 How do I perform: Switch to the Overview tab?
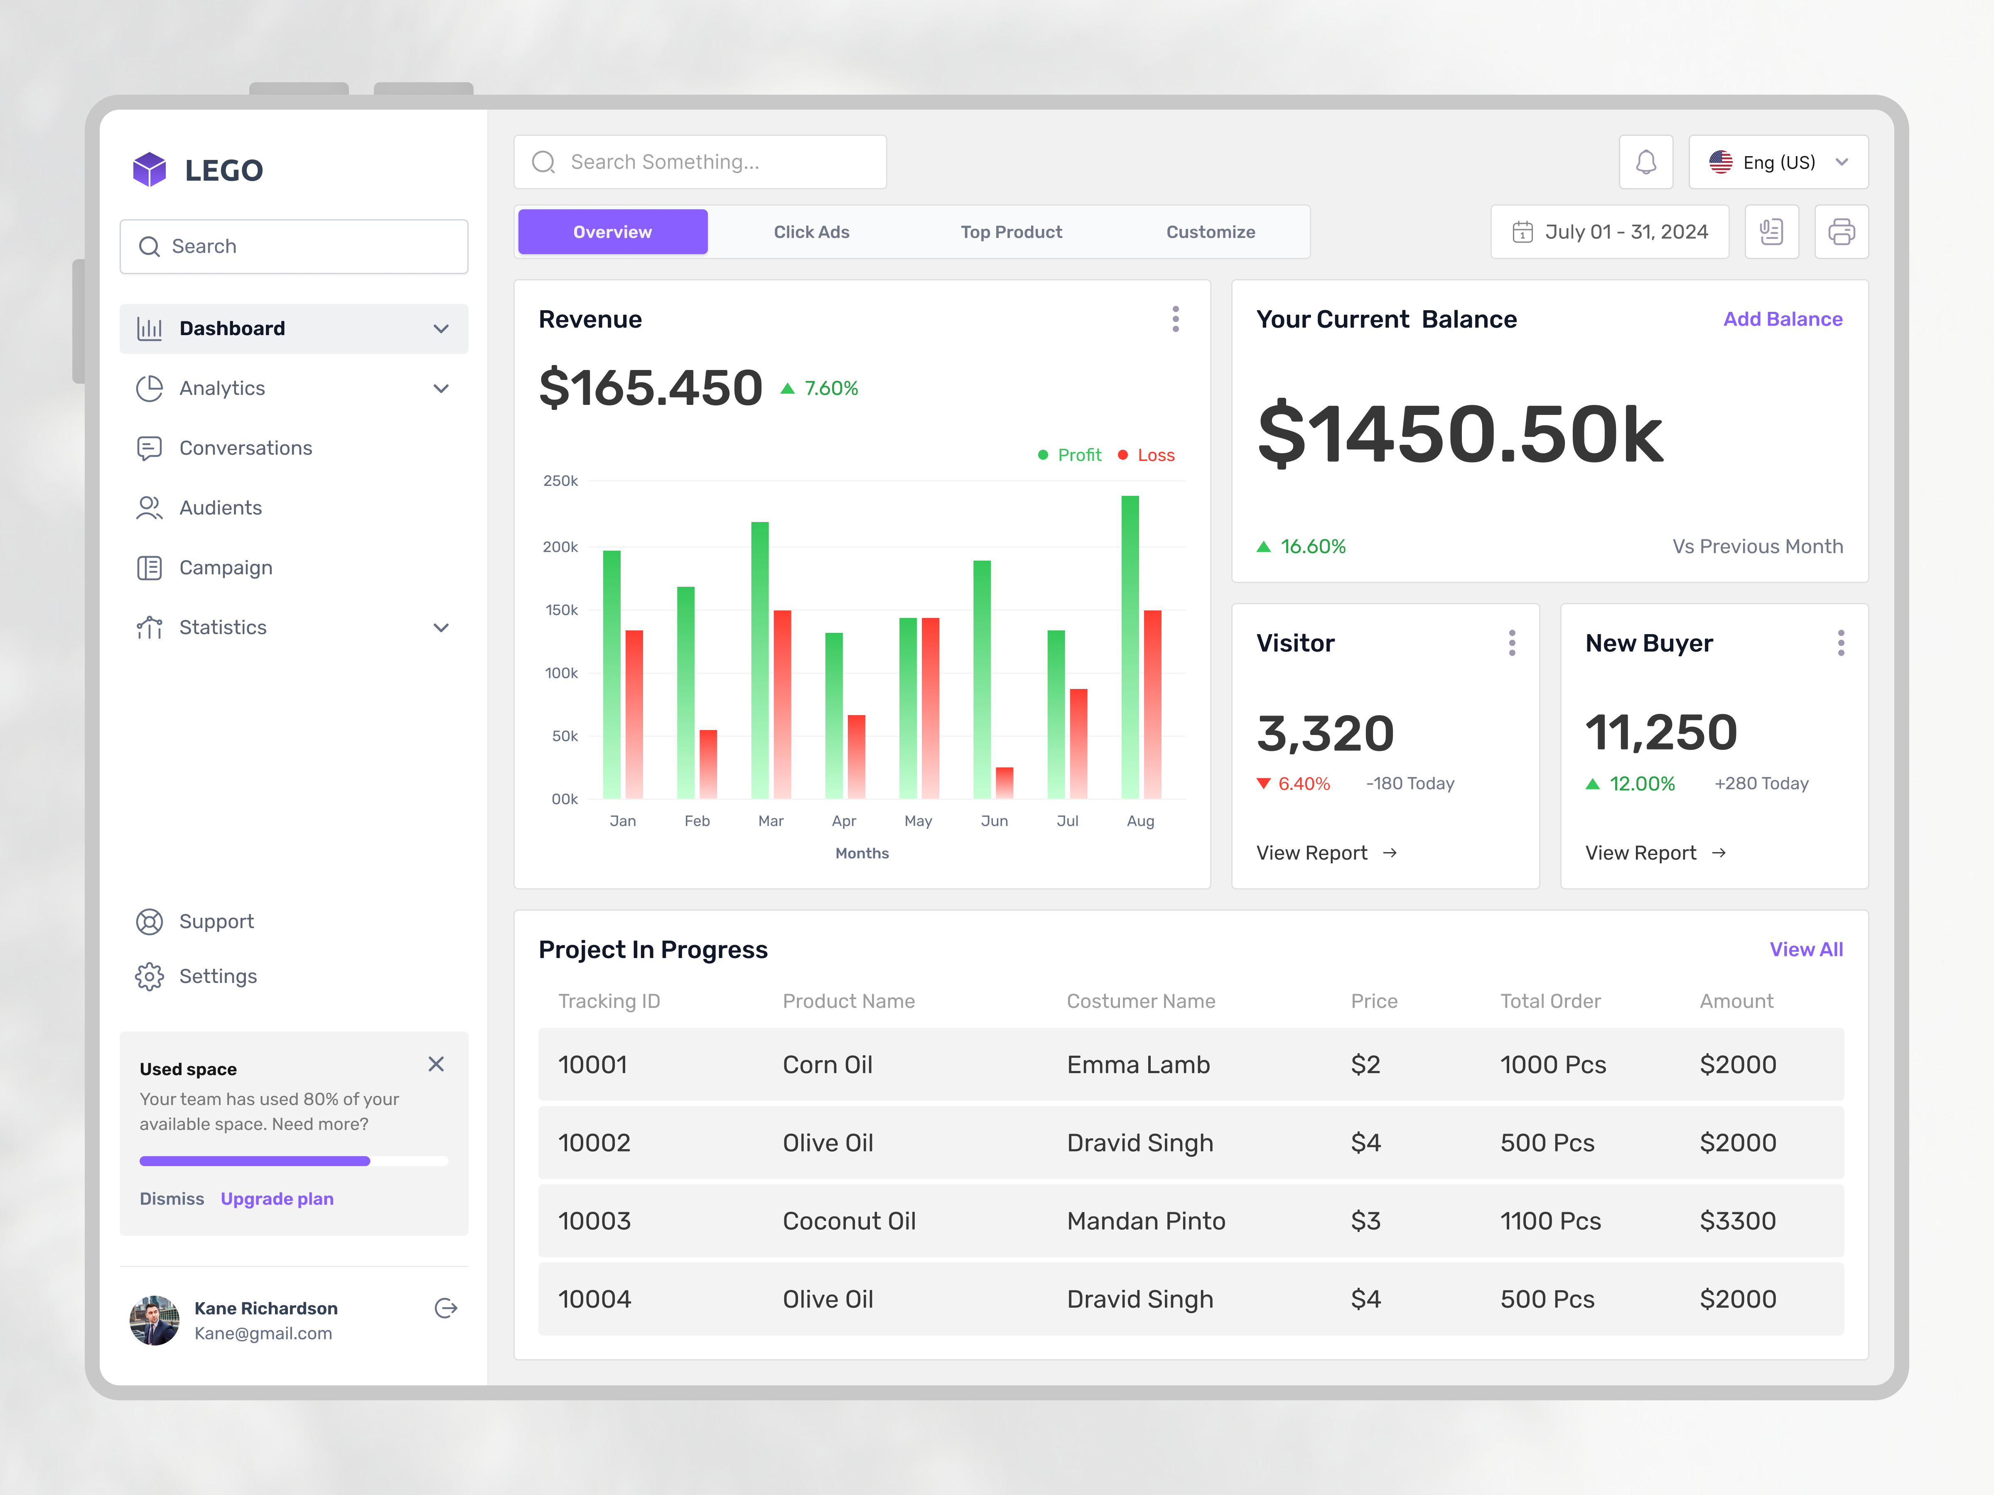point(613,232)
